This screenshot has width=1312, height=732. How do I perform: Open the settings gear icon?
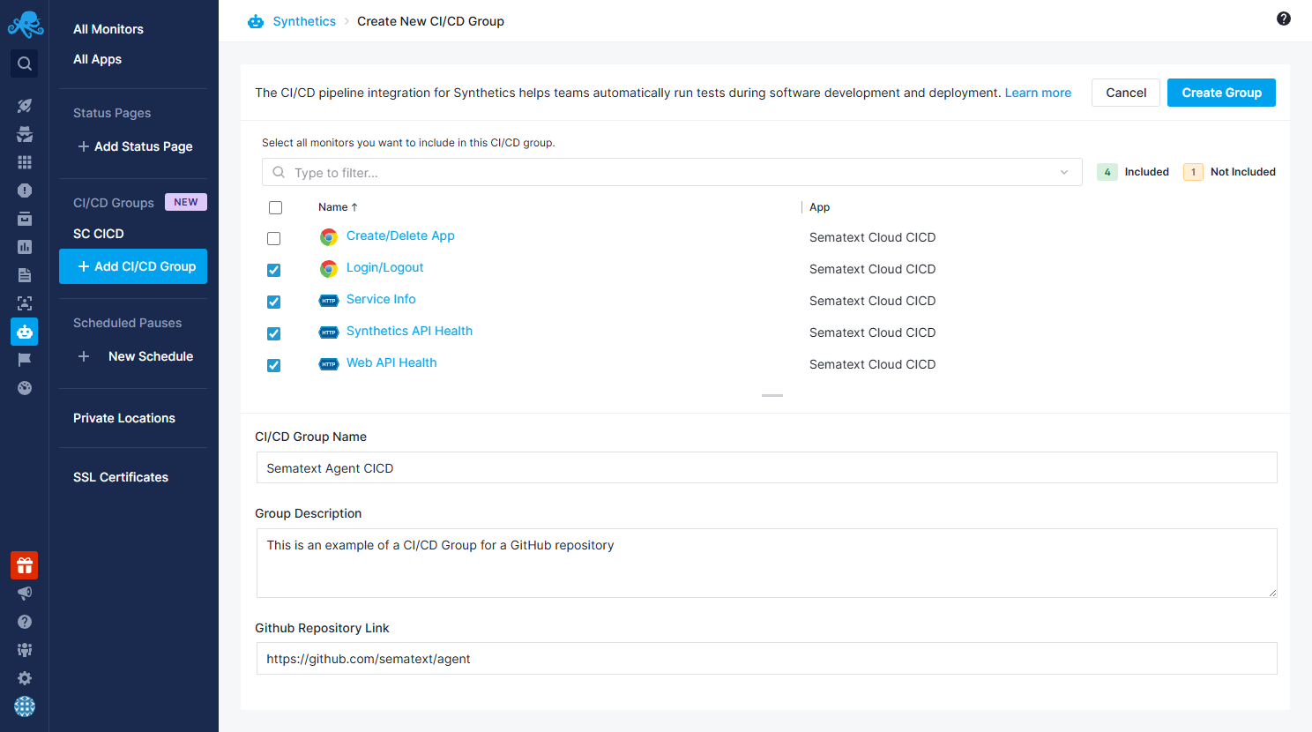[x=25, y=678]
